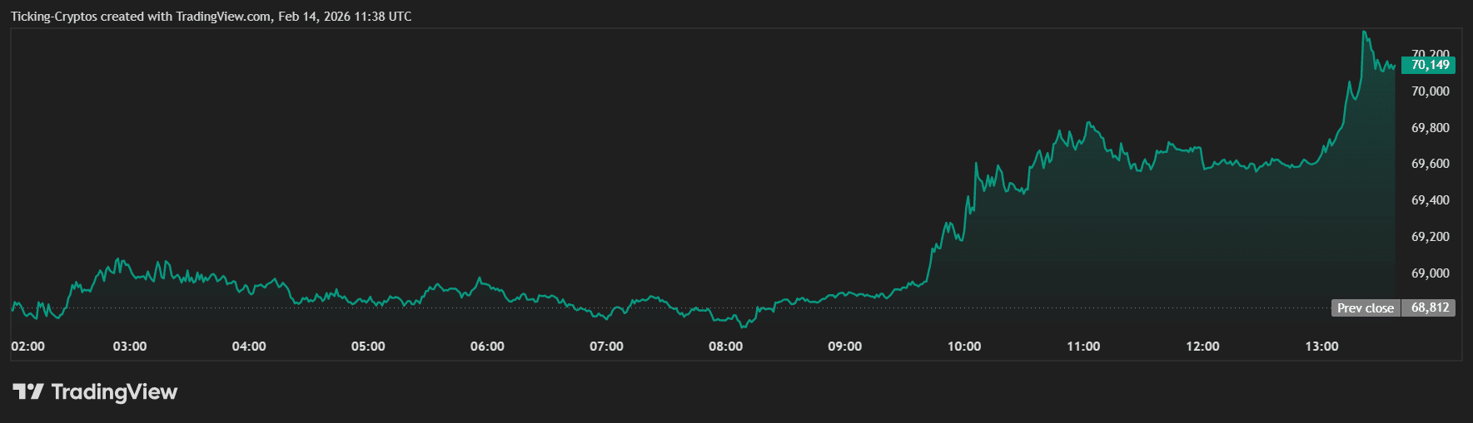Click the 70,000 price axis label

pos(1430,91)
